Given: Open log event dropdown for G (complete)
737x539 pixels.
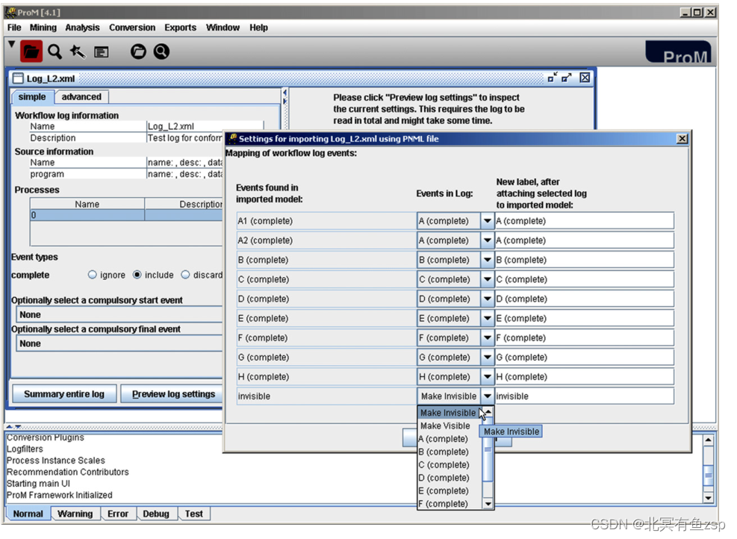Looking at the screenshot, I should [487, 358].
